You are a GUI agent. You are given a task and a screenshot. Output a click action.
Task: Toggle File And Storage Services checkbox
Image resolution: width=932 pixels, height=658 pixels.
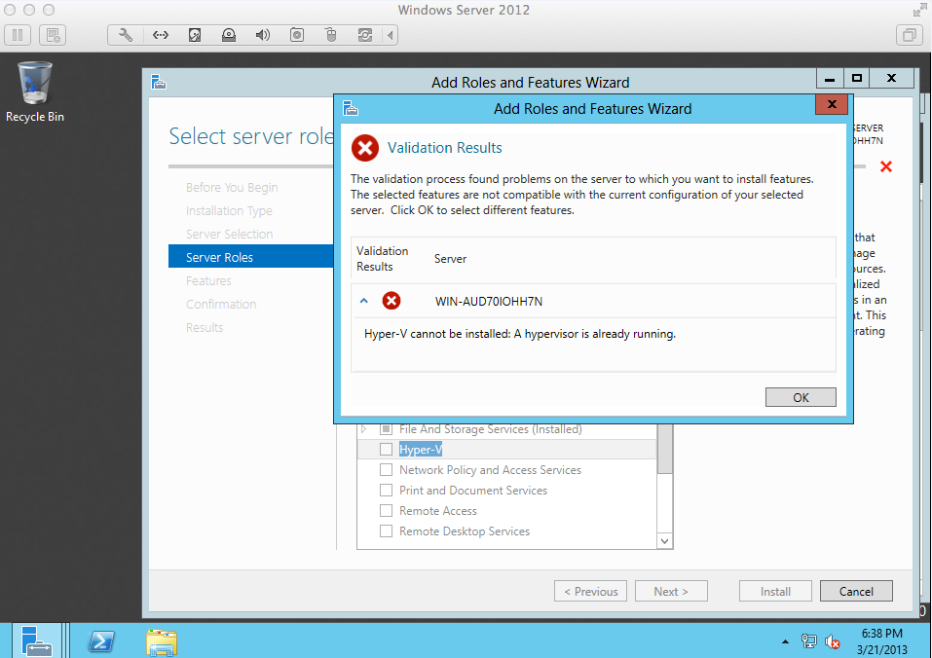(x=386, y=428)
